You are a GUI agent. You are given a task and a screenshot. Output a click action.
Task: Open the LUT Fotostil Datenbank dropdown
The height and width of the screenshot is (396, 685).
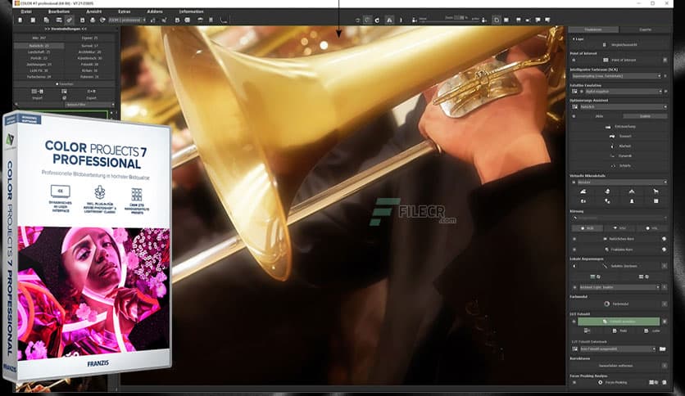click(x=618, y=349)
